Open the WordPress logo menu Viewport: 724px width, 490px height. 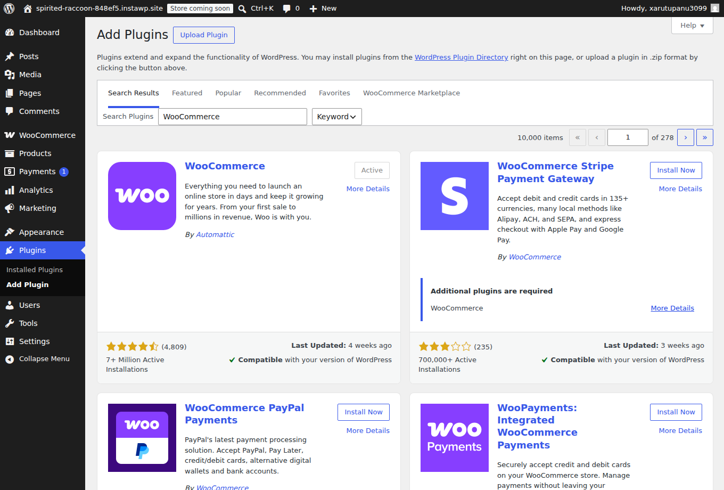pyautogui.click(x=9, y=9)
